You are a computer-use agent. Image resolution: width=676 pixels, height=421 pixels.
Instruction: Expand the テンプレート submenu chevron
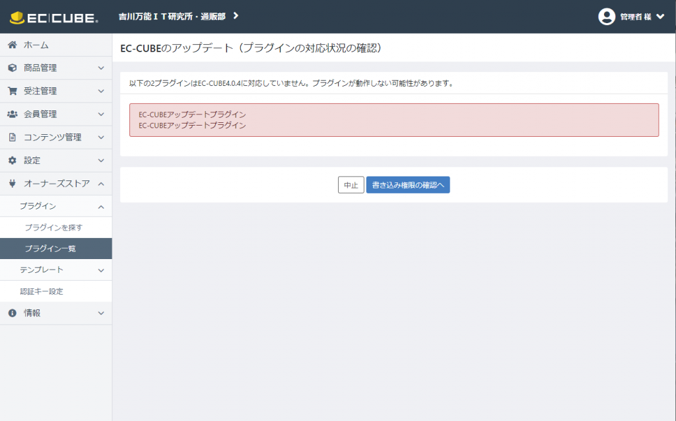[x=101, y=270]
